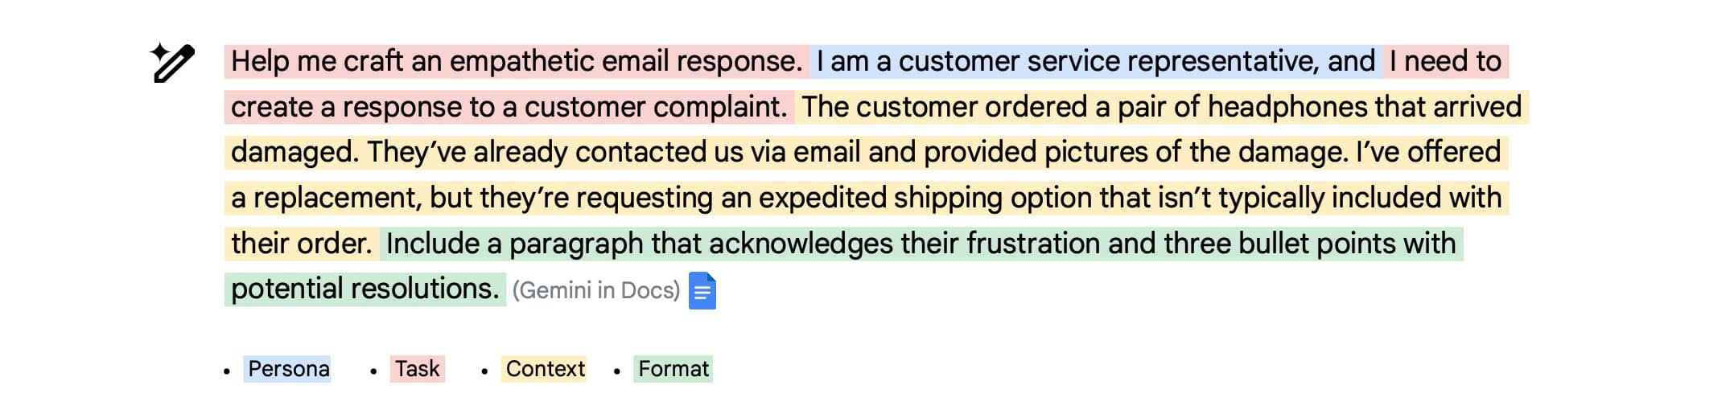This screenshot has width=1730, height=414.
Task: Click the magic pen sparkle icon
Action: (172, 62)
